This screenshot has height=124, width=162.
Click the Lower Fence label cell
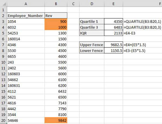(92, 51)
